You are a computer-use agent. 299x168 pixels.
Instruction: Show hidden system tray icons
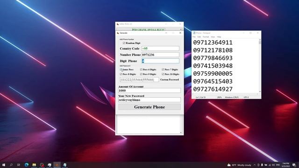coord(254,165)
